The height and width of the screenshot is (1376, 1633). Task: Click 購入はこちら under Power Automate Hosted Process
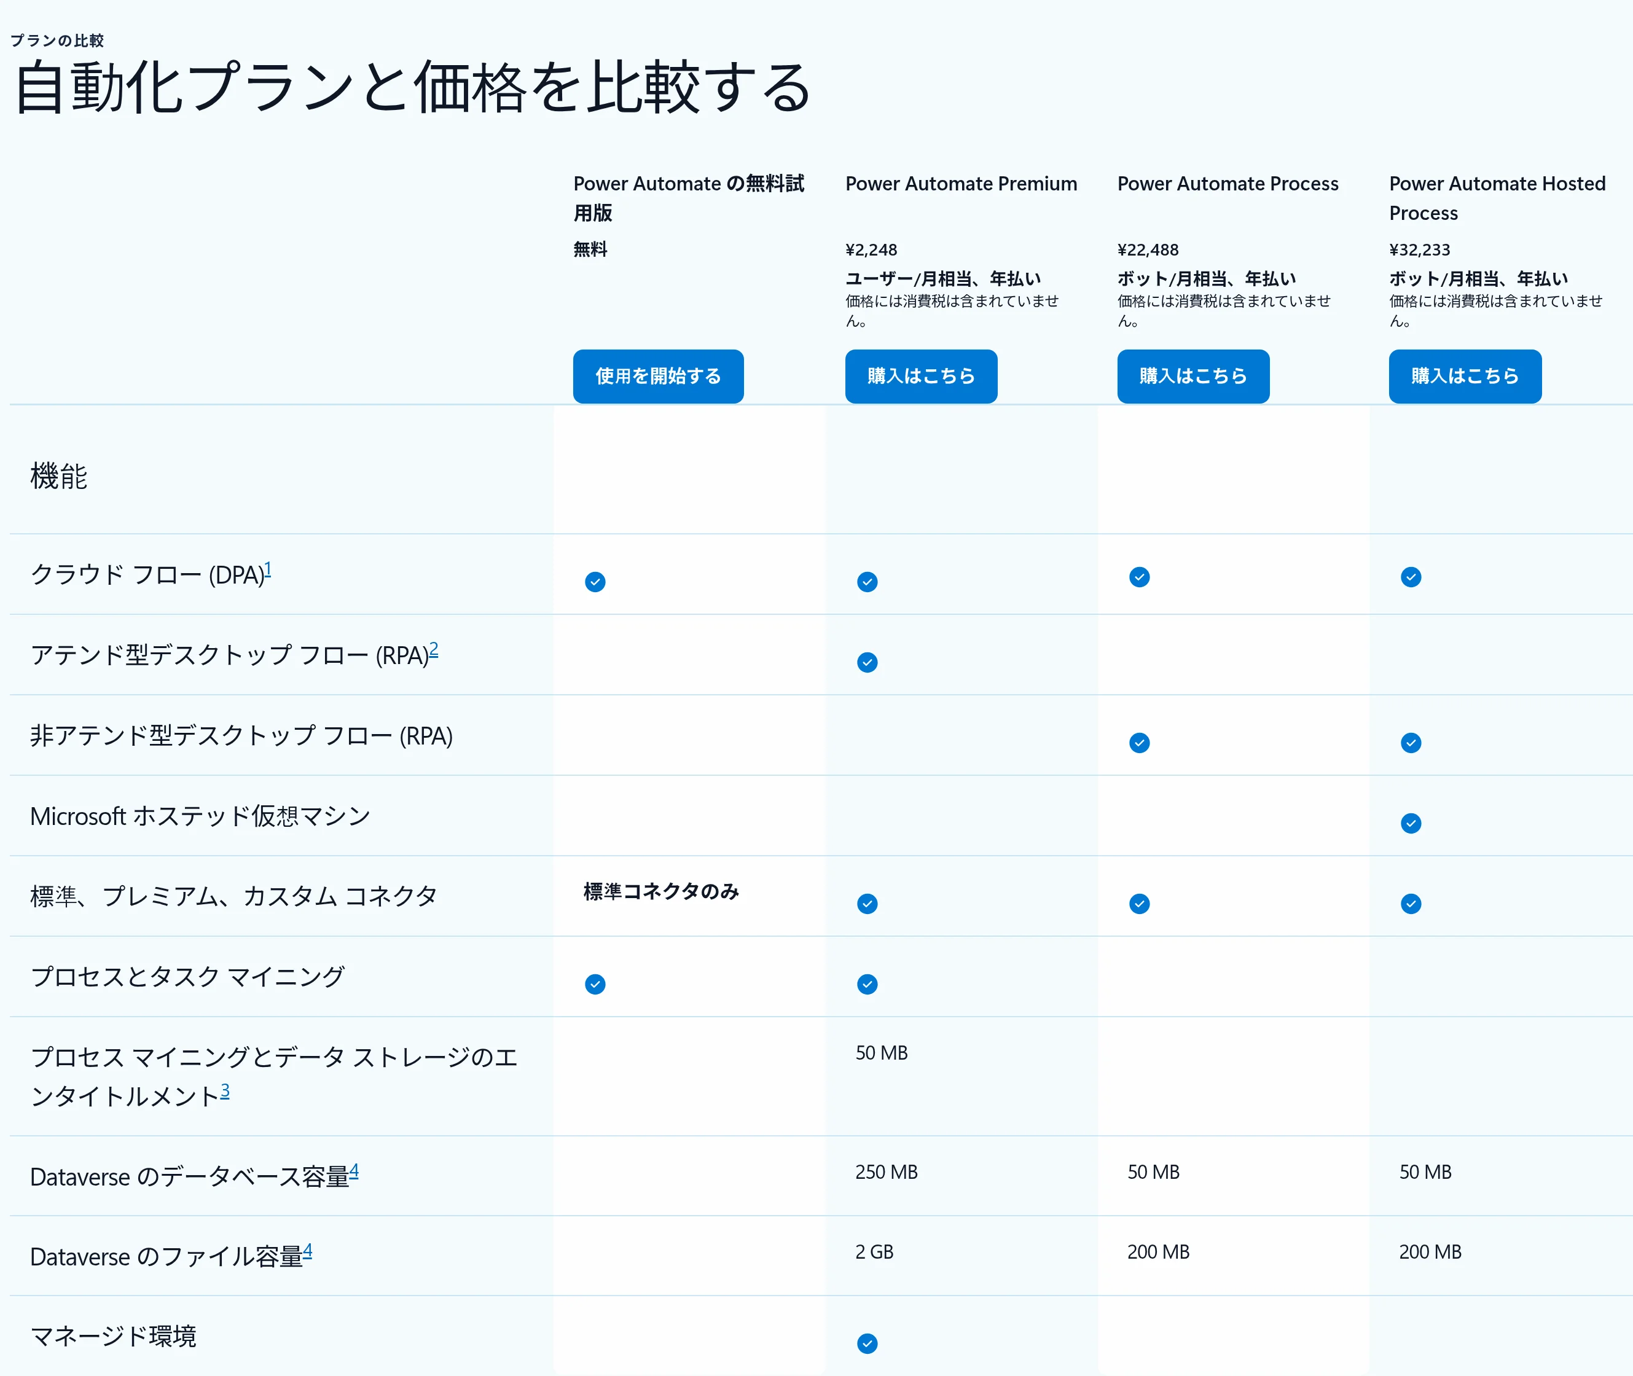pyautogui.click(x=1465, y=376)
